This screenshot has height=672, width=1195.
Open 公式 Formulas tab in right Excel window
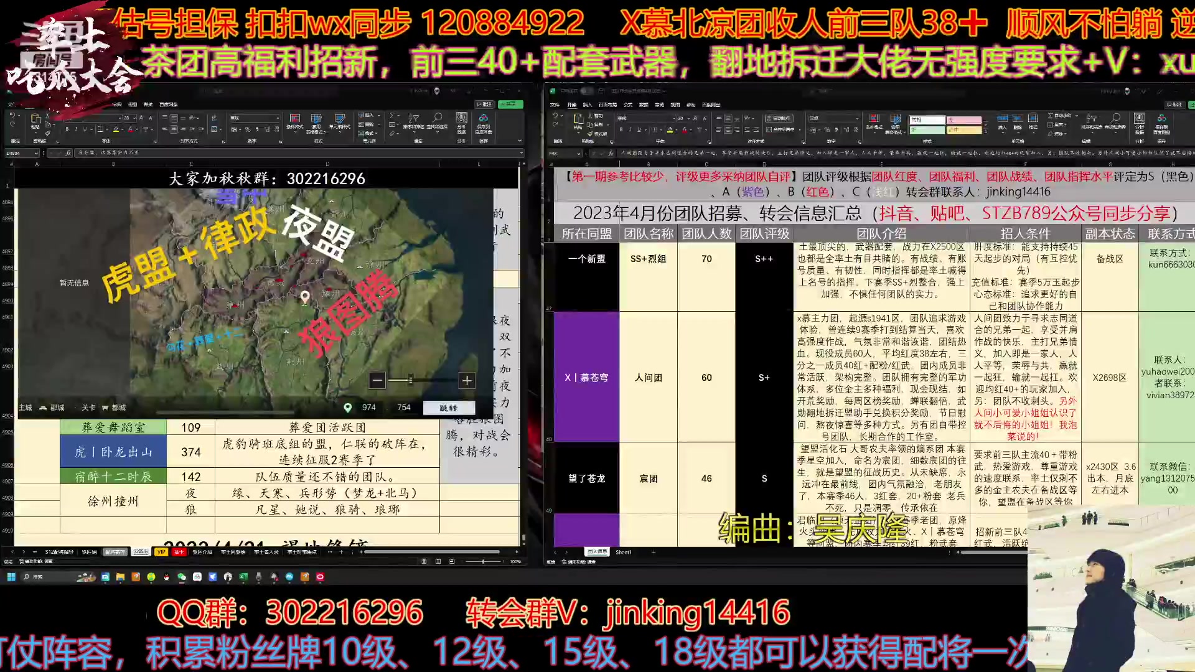pos(628,105)
